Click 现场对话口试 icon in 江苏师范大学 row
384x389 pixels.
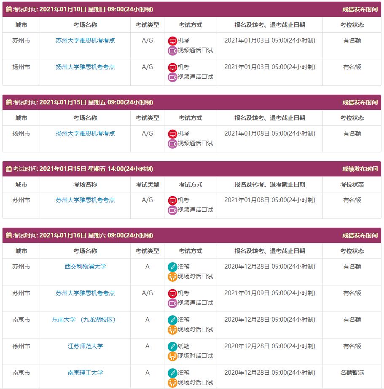[x=172, y=357]
